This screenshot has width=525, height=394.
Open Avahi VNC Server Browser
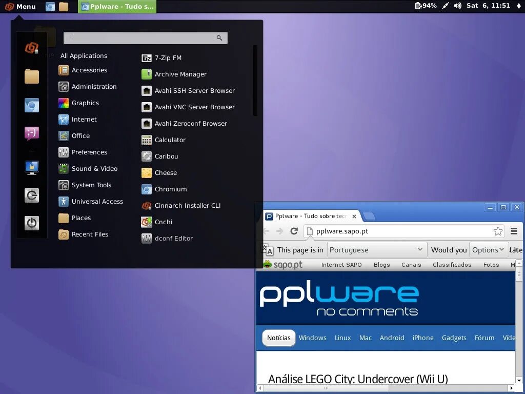[x=188, y=107]
